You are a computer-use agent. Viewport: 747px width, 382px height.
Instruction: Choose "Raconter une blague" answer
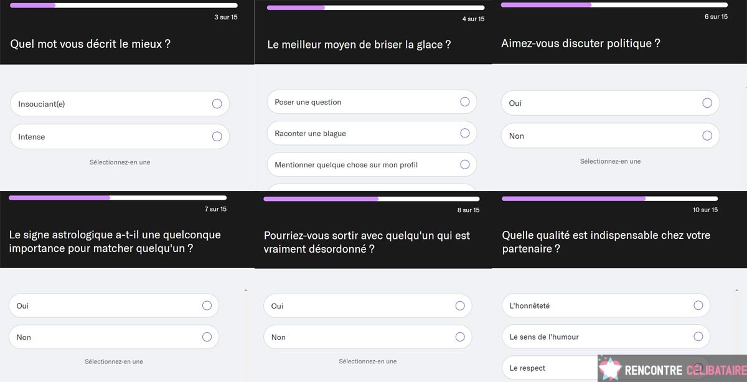[x=464, y=133]
